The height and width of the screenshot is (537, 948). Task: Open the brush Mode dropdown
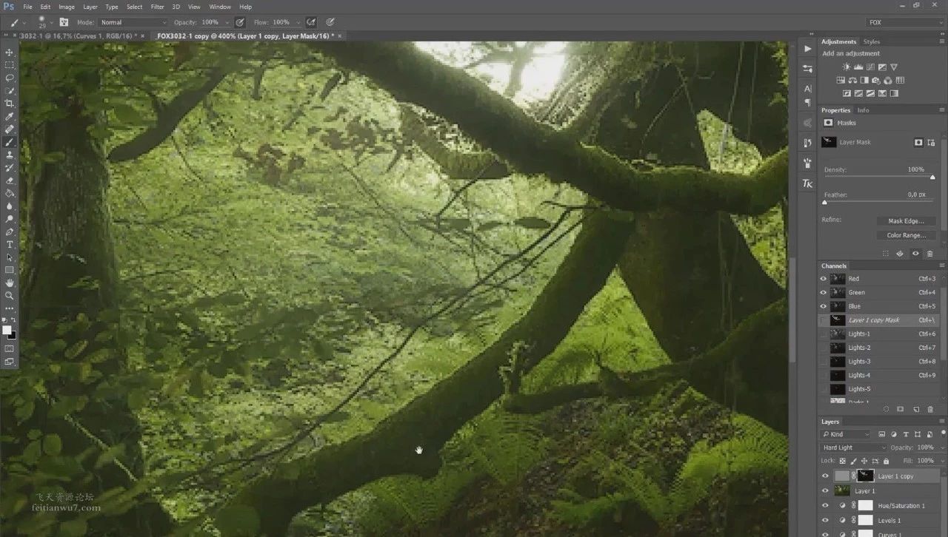tap(133, 23)
